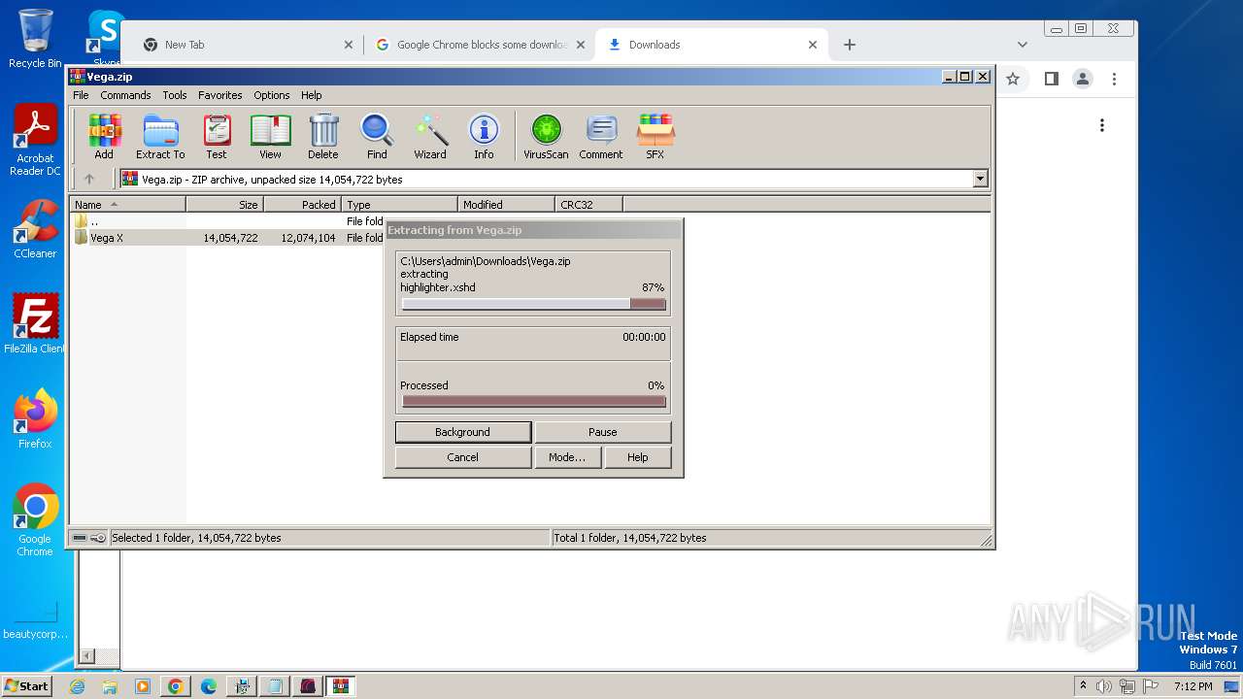Switch to Google Chrome blocks some downloads tab
1243x699 pixels.
(x=481, y=45)
